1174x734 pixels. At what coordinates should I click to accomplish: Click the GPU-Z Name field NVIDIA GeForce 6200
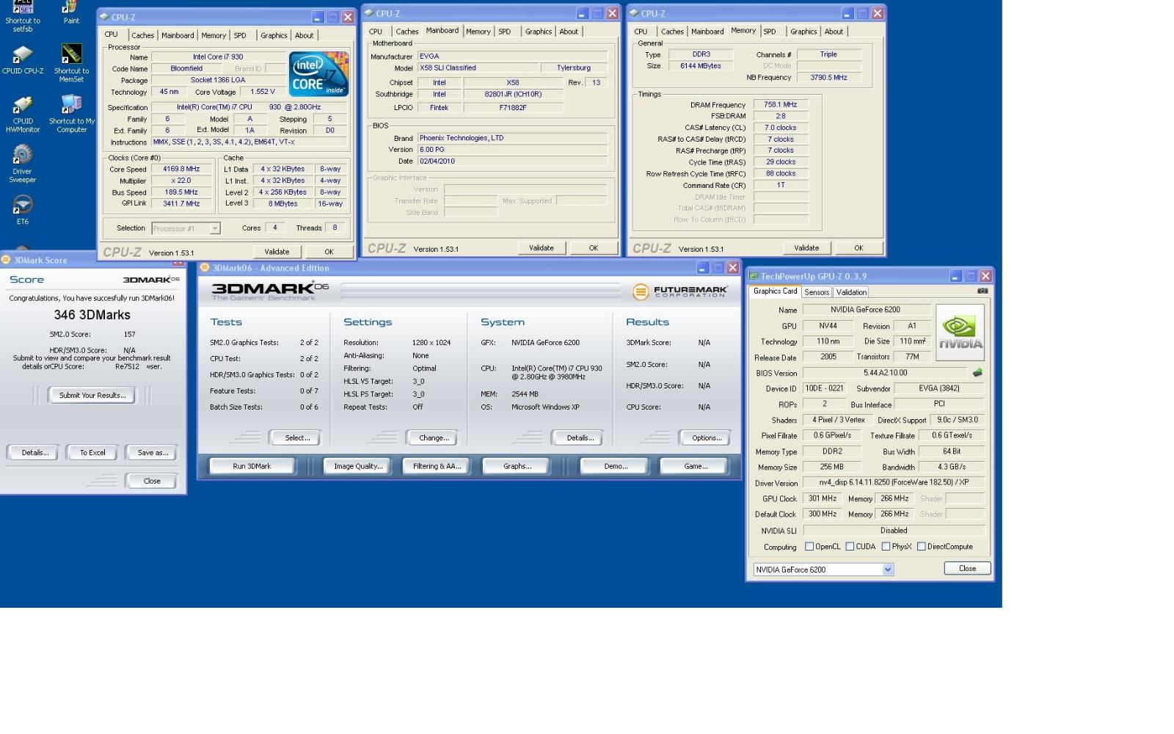pyautogui.click(x=866, y=310)
